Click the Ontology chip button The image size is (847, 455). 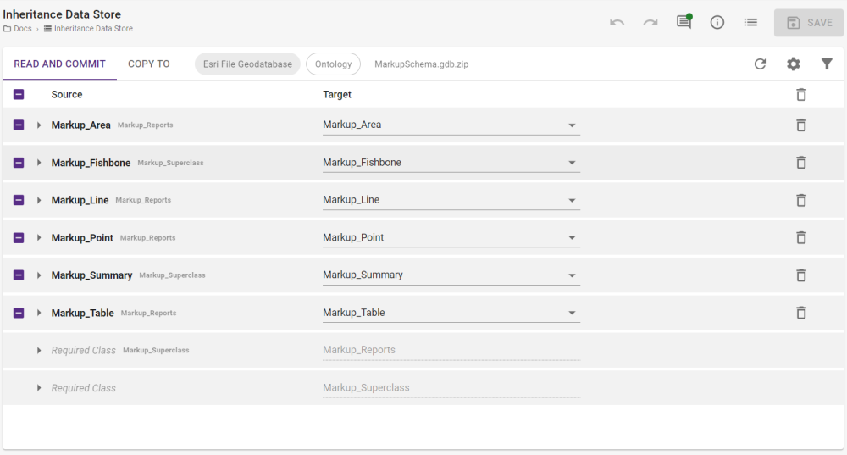coord(333,64)
